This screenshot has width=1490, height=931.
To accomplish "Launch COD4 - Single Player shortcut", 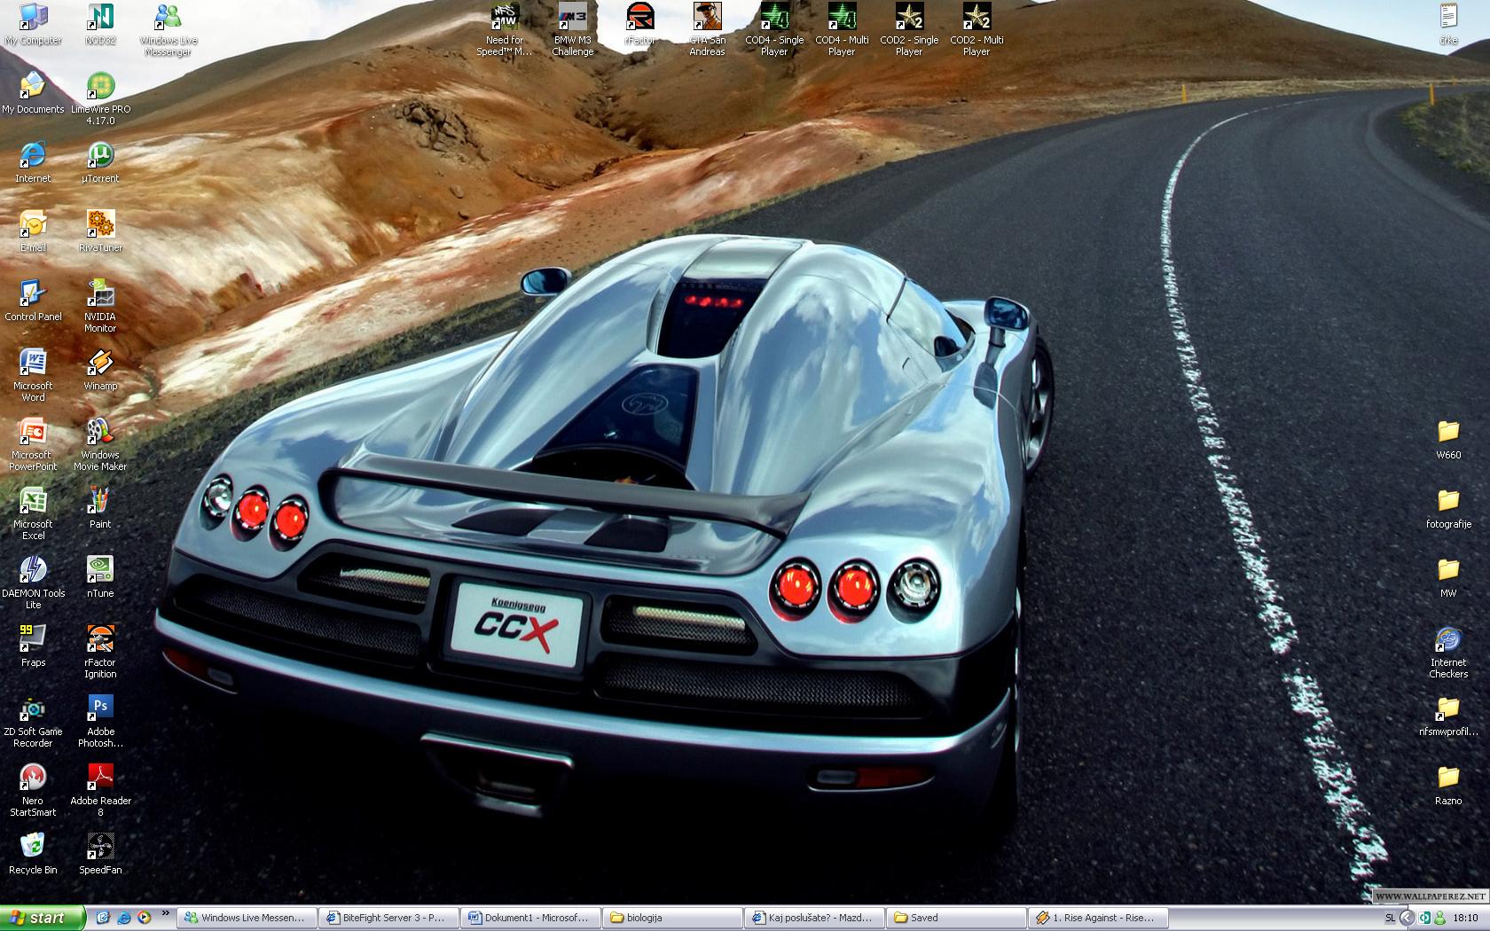I will click(x=774, y=29).
